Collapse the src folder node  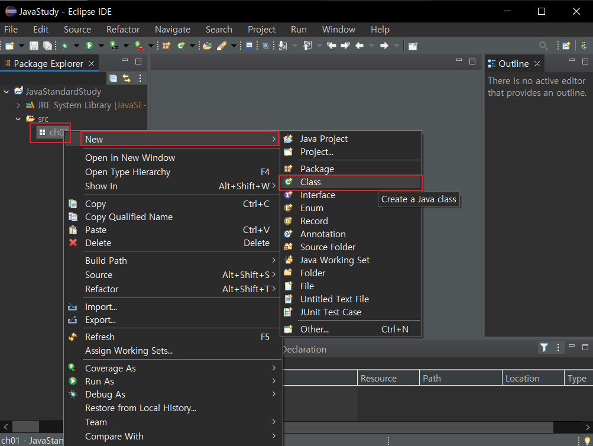pyautogui.click(x=18, y=119)
